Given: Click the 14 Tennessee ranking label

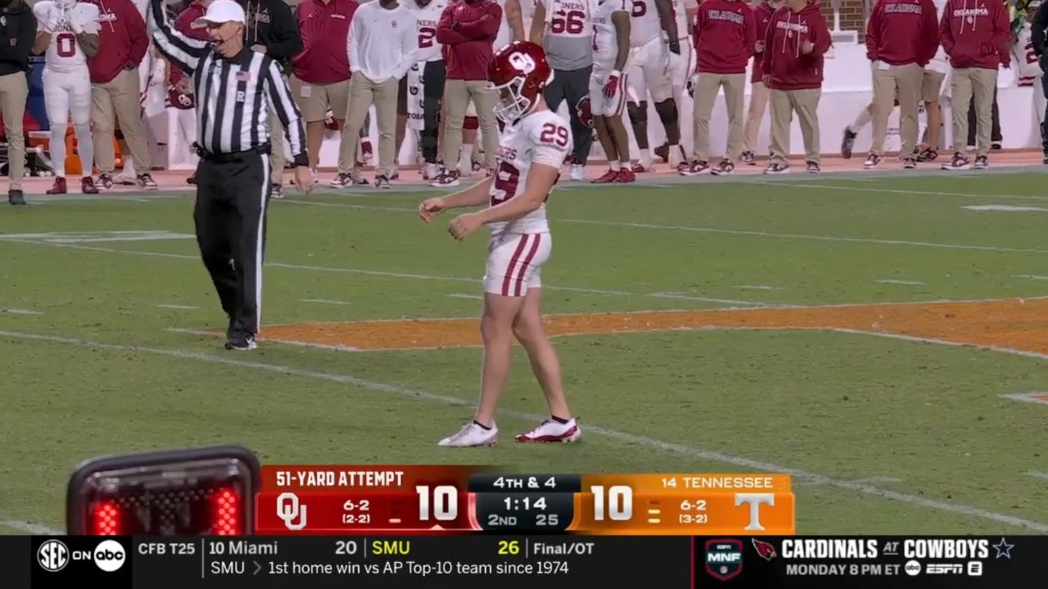Looking at the screenshot, I should [x=716, y=482].
